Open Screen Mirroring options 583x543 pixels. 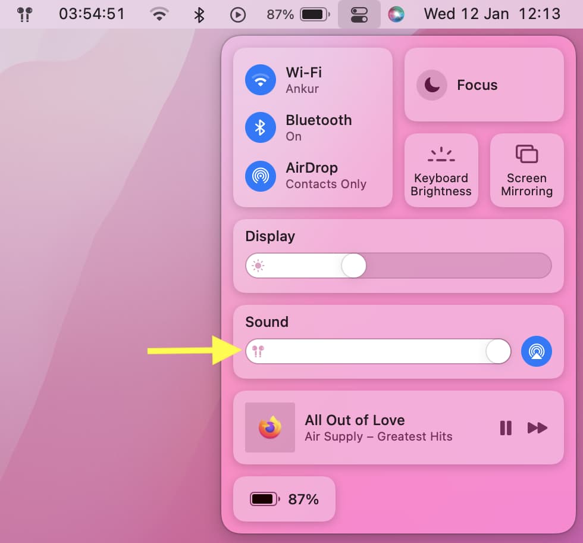tap(527, 170)
